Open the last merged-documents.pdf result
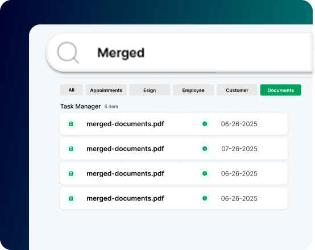The image size is (315, 250). pos(173,198)
